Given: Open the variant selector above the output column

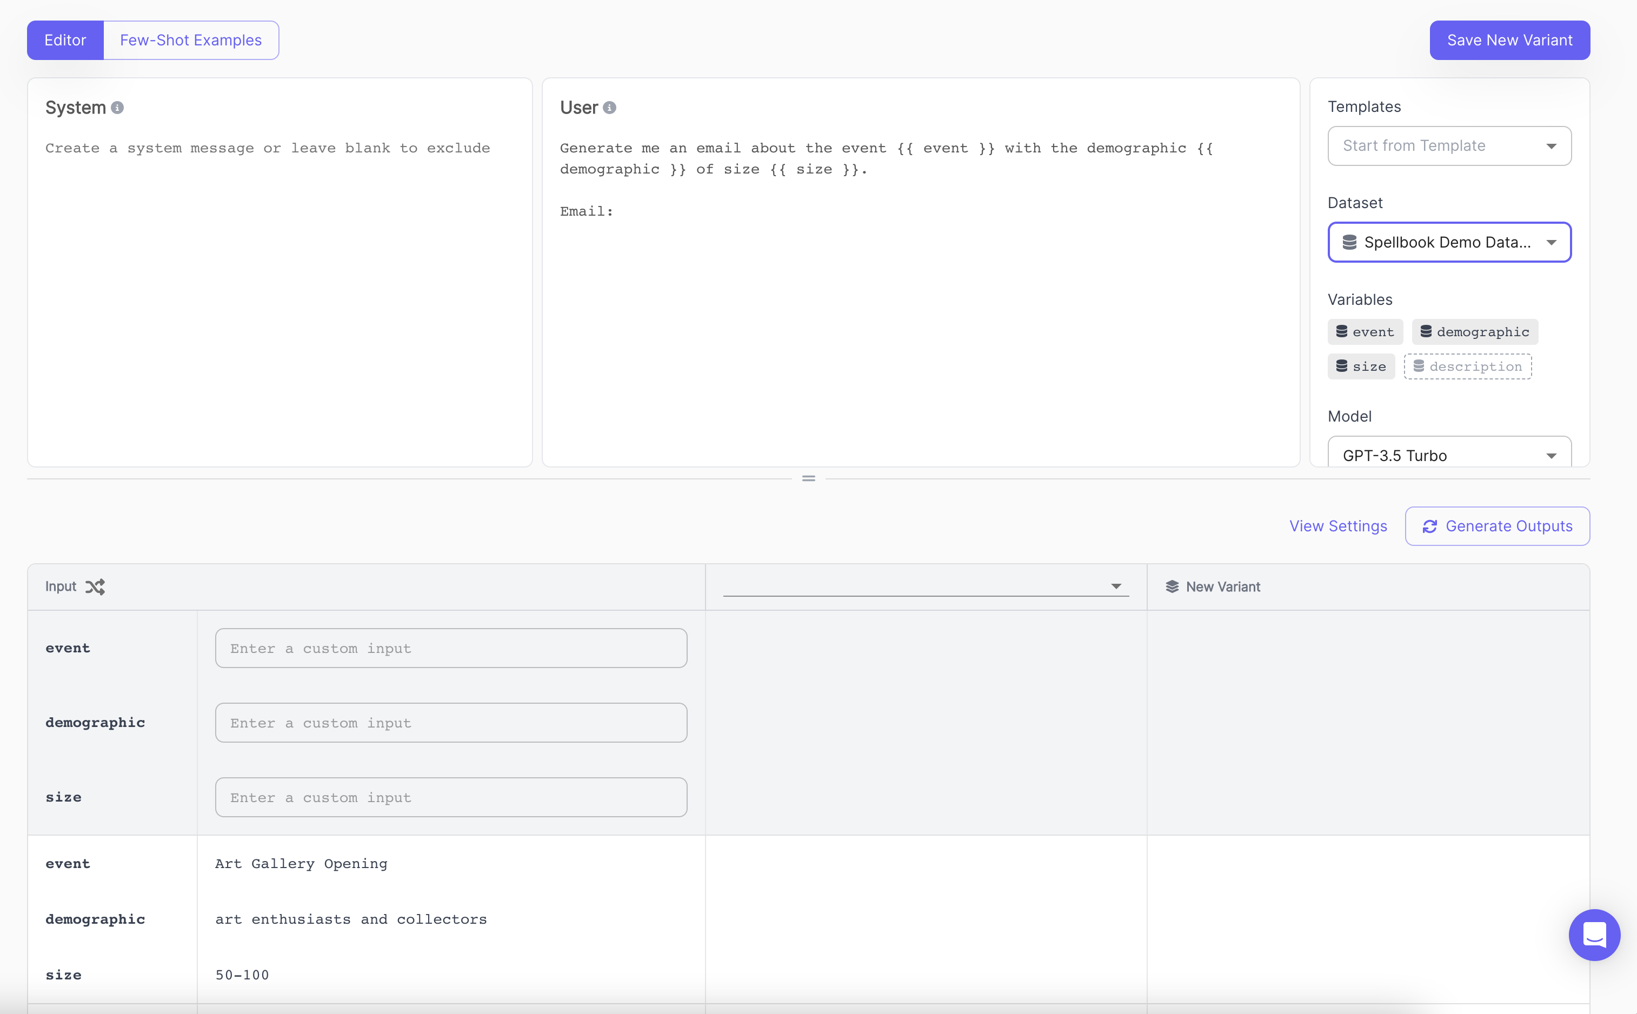Looking at the screenshot, I should pyautogui.click(x=926, y=586).
